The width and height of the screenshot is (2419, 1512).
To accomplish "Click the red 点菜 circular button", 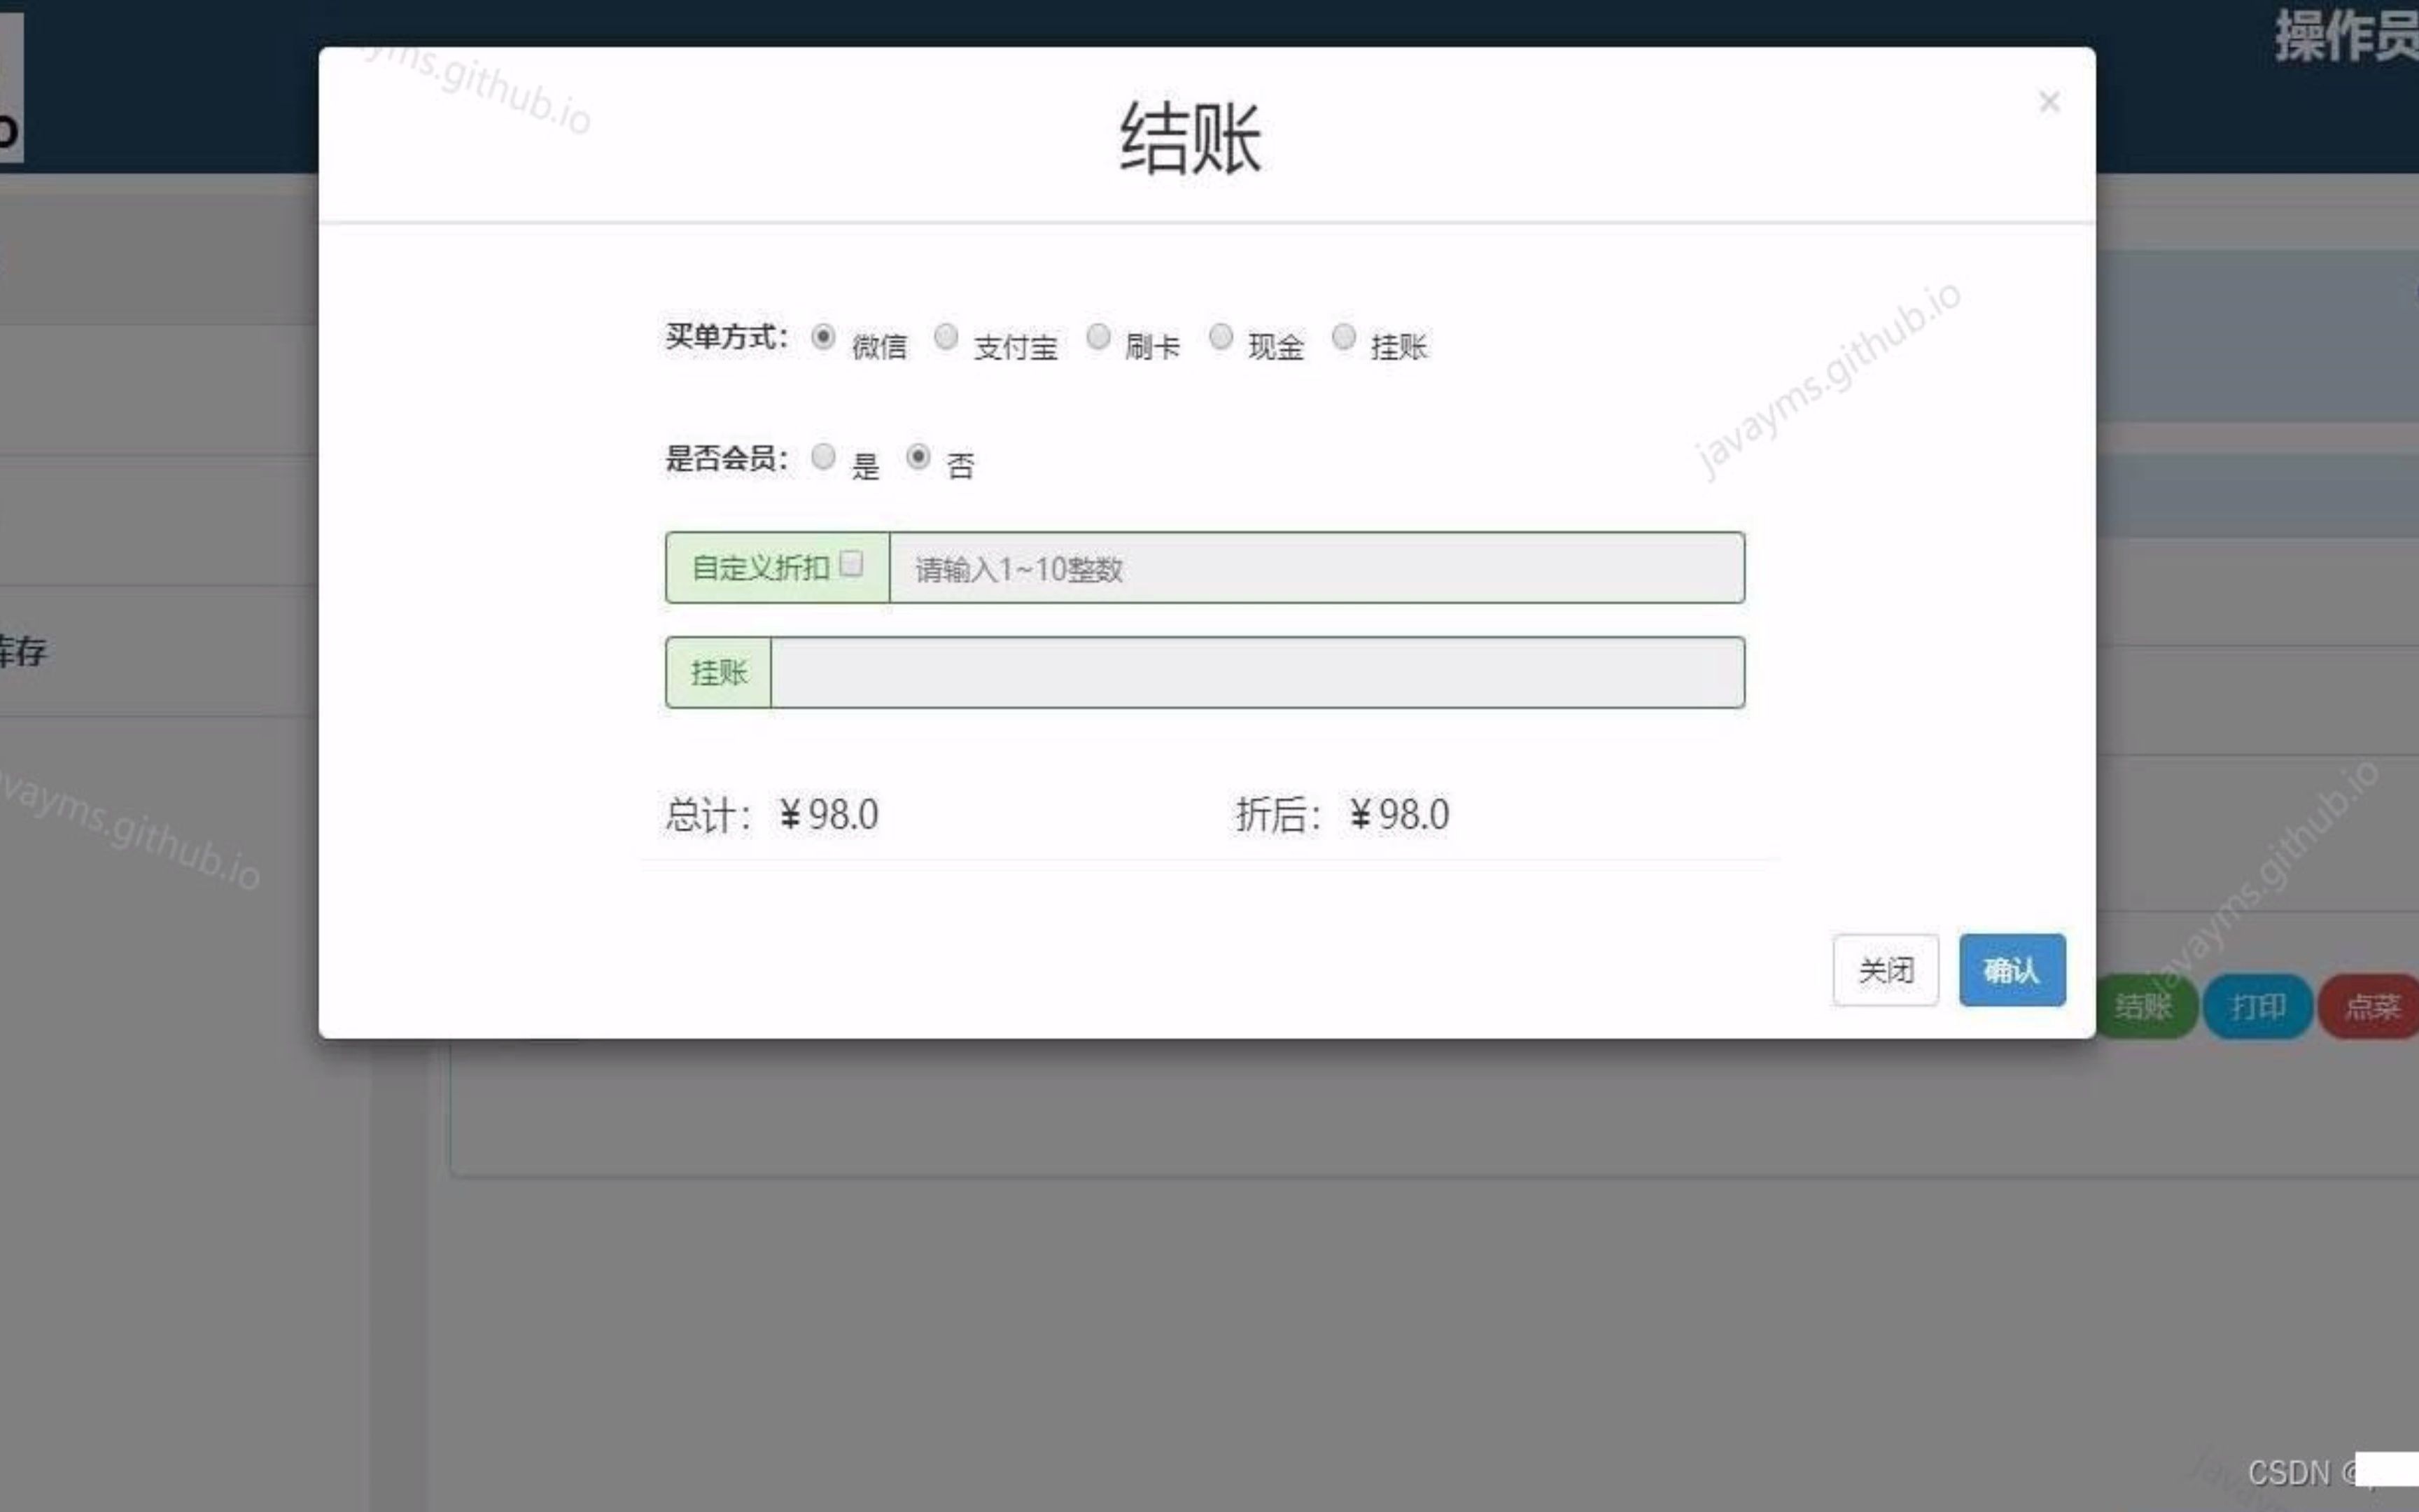I will (2369, 1007).
